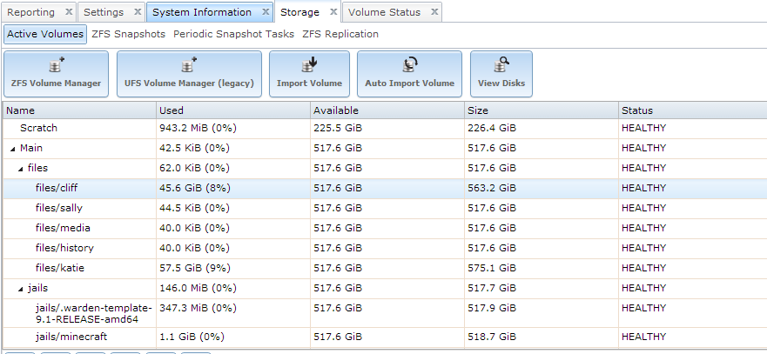This screenshot has width=767, height=354.
Task: Click the Import Volume icon
Action: (309, 65)
